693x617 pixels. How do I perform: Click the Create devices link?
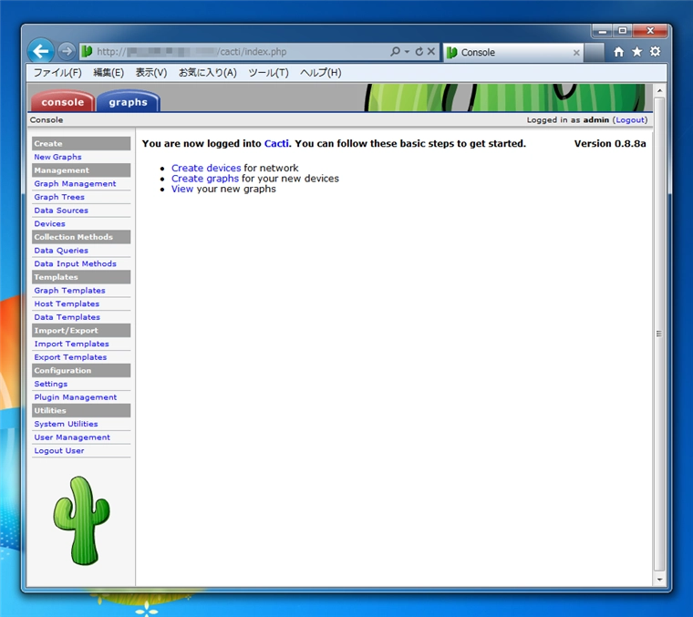click(x=206, y=168)
